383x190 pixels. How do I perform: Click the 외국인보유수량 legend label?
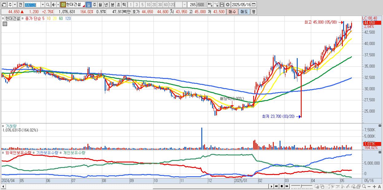click(18, 152)
